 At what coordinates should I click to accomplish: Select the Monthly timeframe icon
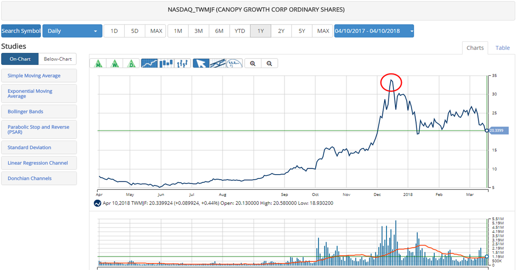point(98,63)
